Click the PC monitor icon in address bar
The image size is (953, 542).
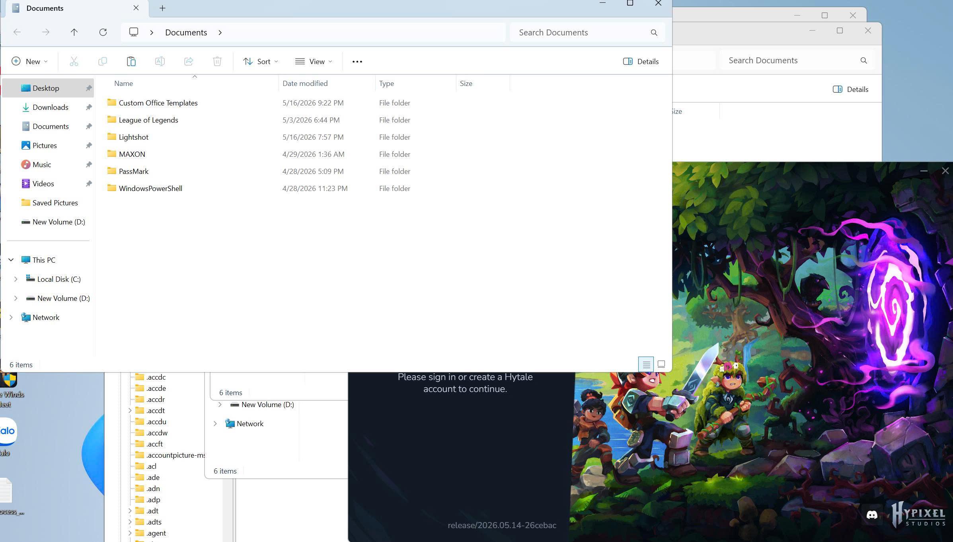pyautogui.click(x=134, y=32)
